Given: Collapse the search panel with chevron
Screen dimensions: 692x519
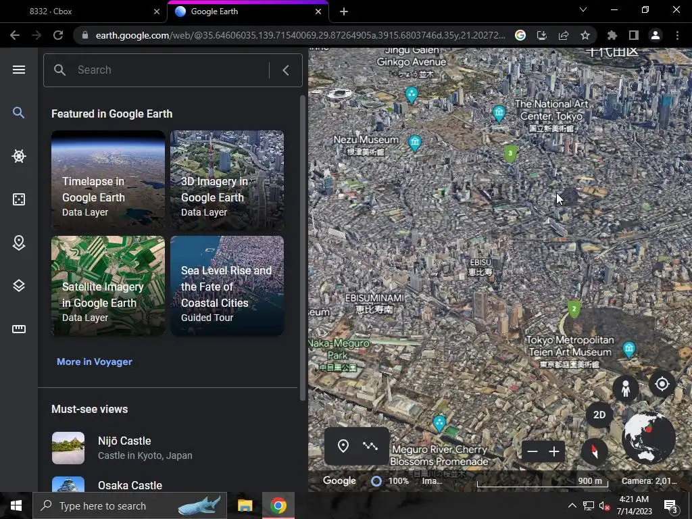Looking at the screenshot, I should 286,70.
